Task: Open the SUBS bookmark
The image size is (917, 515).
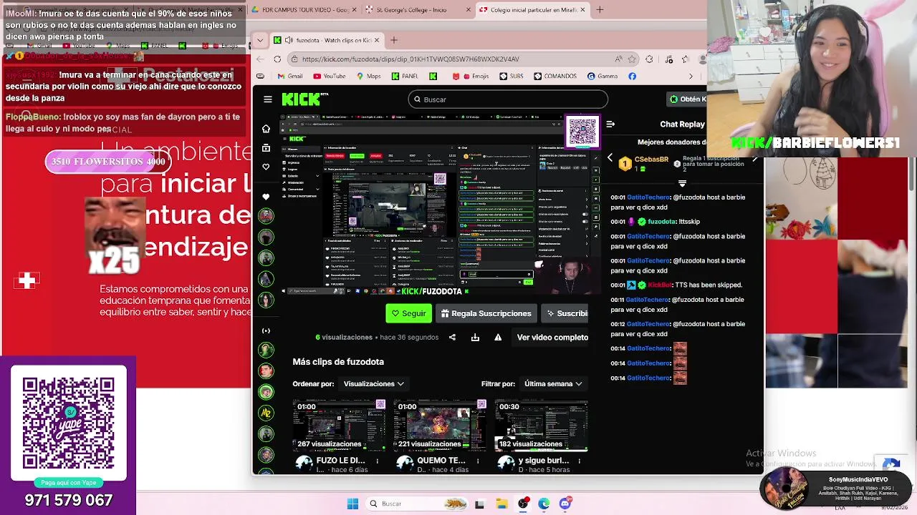Action: click(x=513, y=76)
